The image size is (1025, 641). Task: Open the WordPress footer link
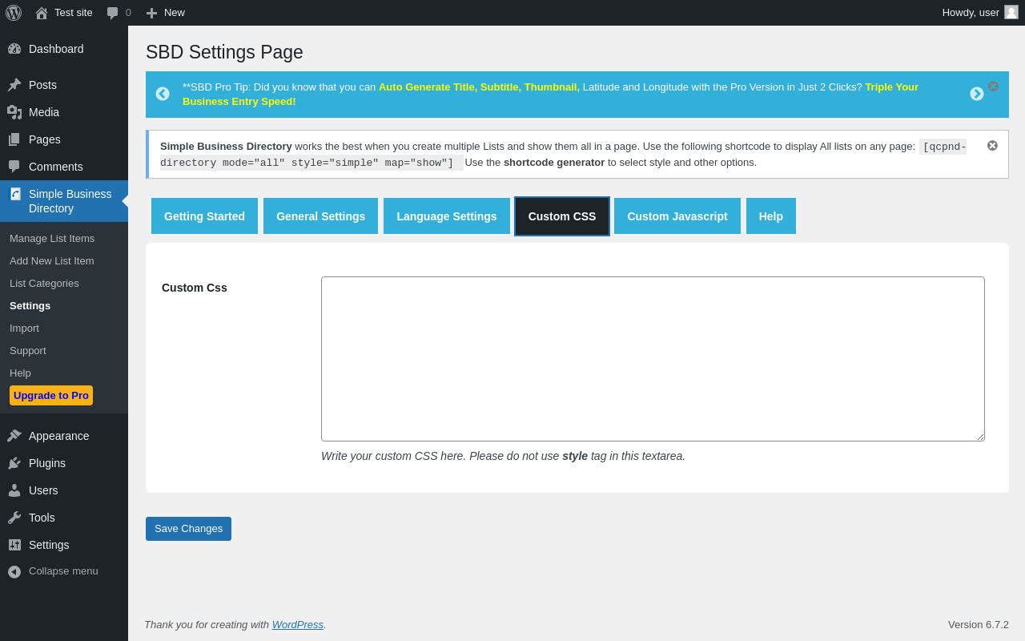point(298,625)
